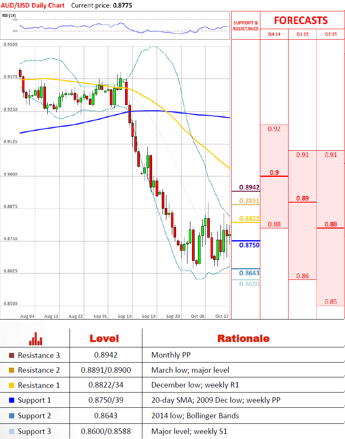
Task: Click the level cell '0.8891/0.8900'
Action: (x=106, y=370)
